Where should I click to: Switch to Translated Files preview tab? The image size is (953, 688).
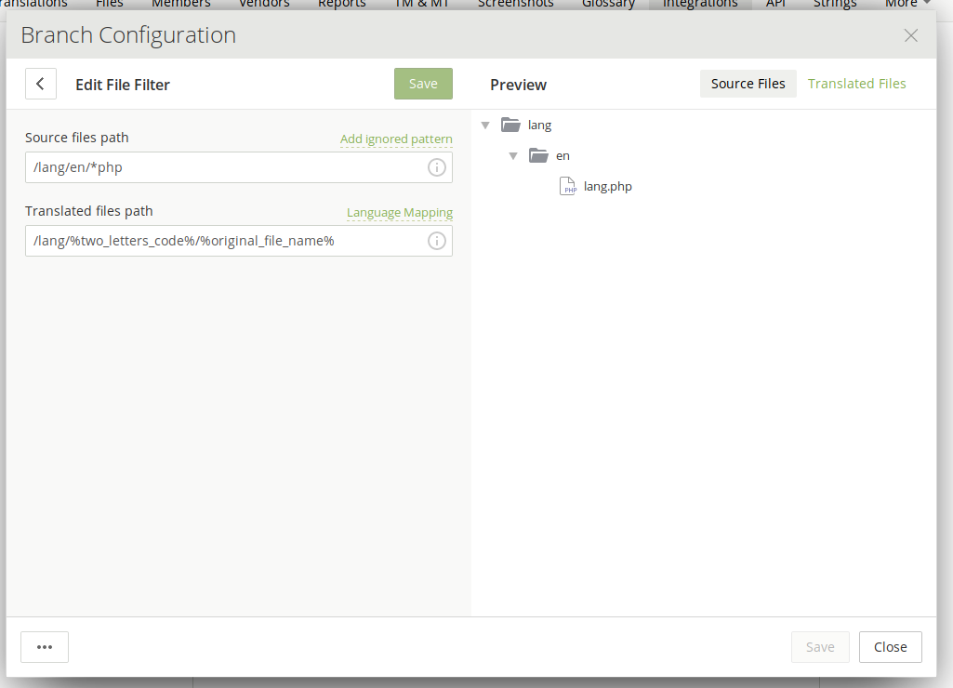pos(856,84)
